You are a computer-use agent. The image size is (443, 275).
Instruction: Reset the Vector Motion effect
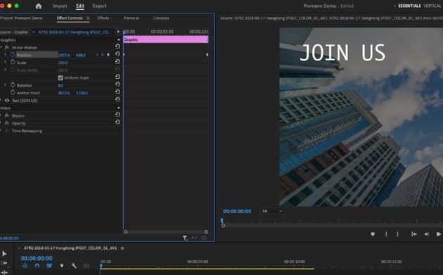coord(117,46)
